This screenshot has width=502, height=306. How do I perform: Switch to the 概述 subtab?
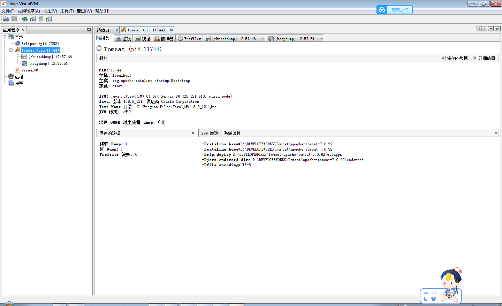pos(104,38)
